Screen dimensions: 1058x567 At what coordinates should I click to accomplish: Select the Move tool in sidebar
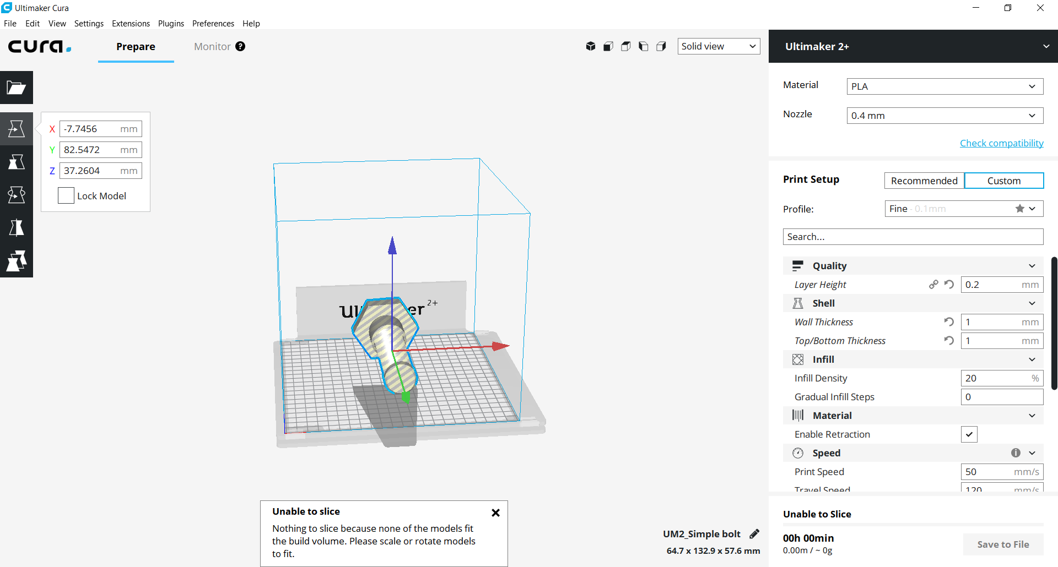coord(17,129)
